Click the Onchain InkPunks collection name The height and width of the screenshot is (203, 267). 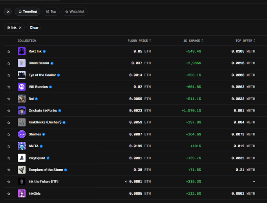point(43,110)
